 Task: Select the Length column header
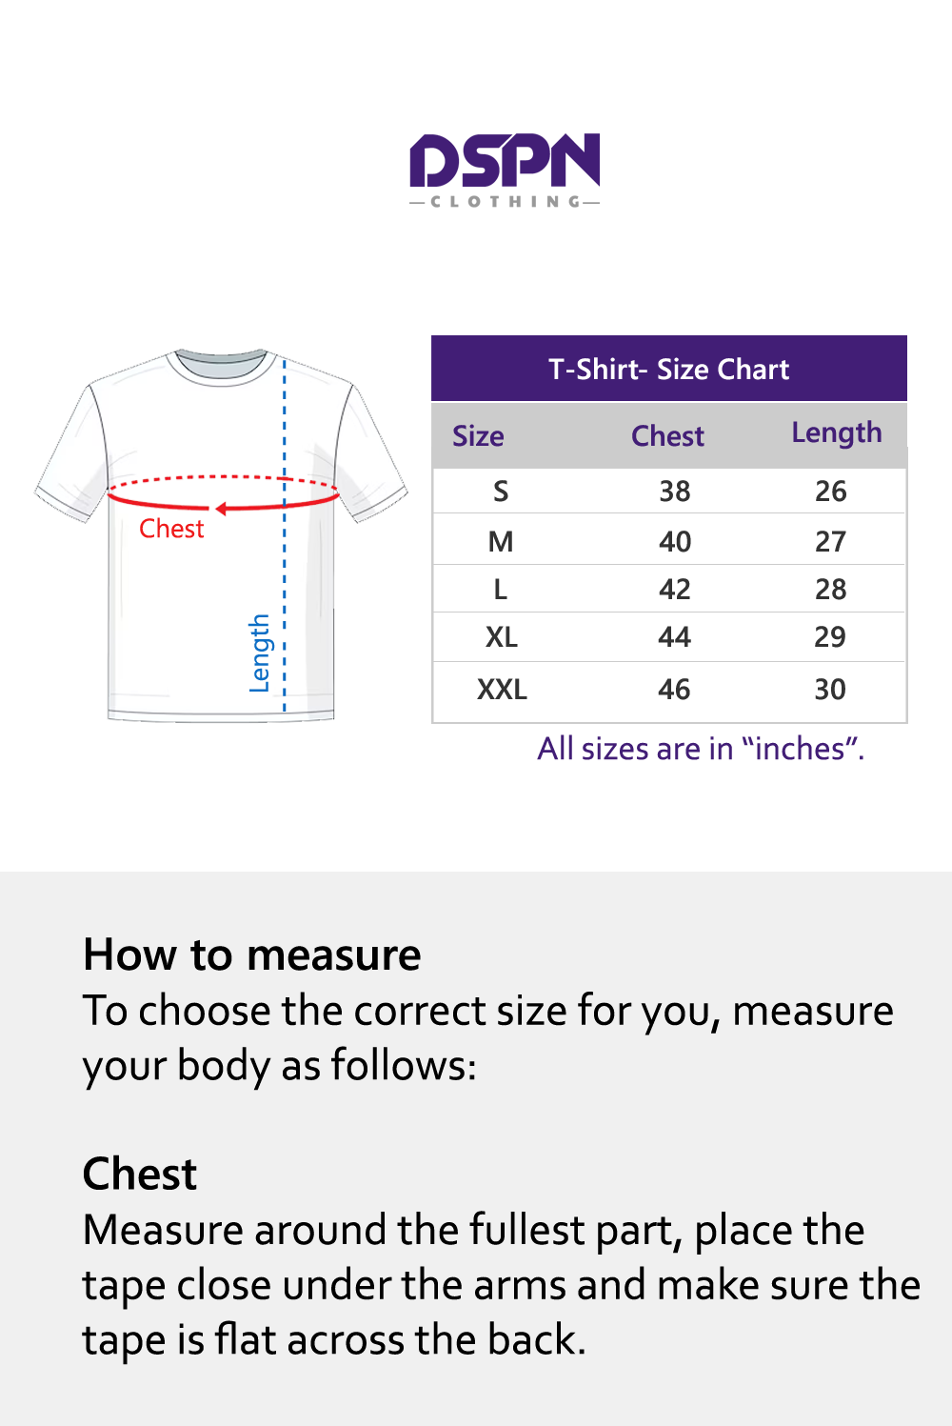[x=837, y=433]
